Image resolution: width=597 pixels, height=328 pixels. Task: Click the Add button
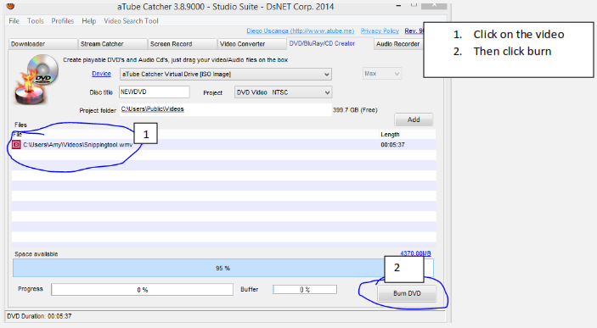[x=414, y=120]
